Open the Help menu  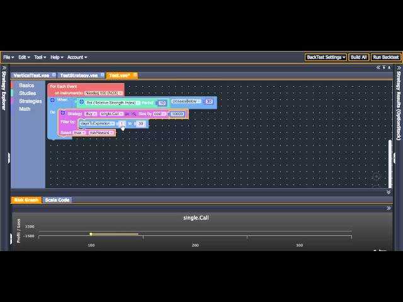coord(57,57)
